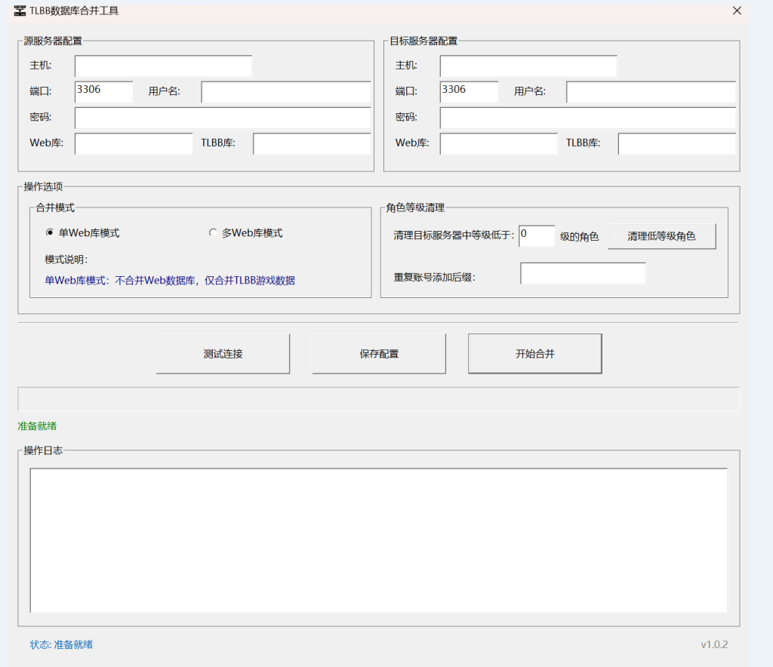Select 多Web库模式 radio button
Image resolution: width=773 pixels, height=667 pixels.
click(213, 232)
